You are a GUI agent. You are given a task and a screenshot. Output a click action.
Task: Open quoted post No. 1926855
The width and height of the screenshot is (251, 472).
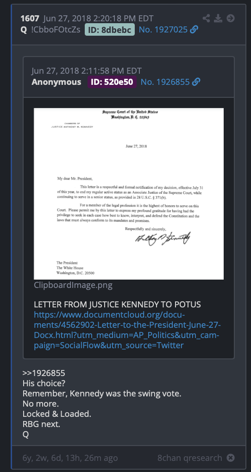(x=165, y=82)
